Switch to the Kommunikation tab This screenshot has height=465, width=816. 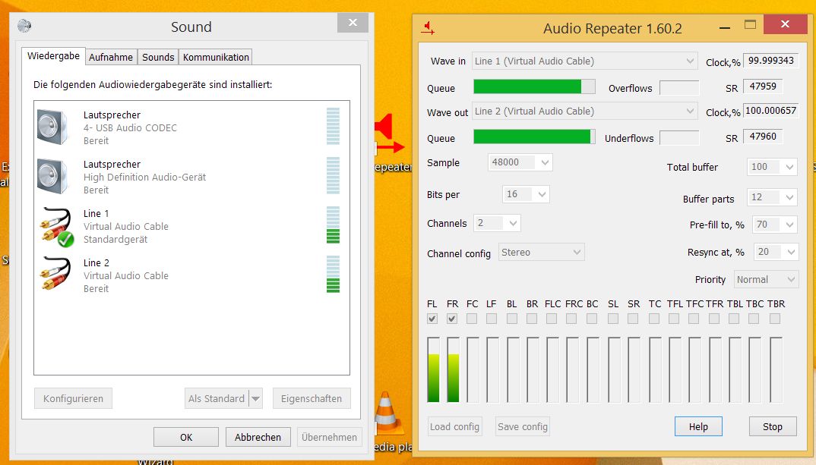pyautogui.click(x=216, y=57)
